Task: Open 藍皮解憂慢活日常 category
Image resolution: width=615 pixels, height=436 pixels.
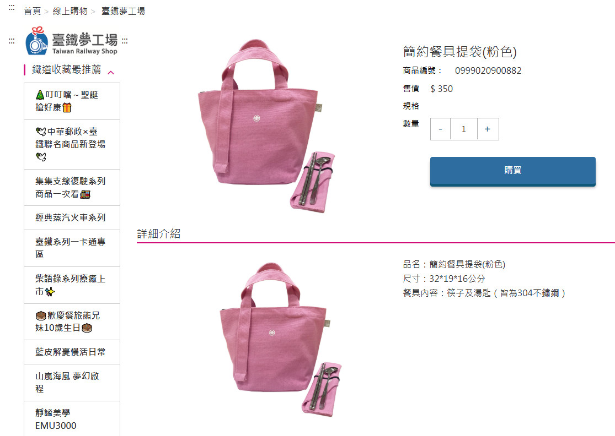Action: (x=72, y=352)
